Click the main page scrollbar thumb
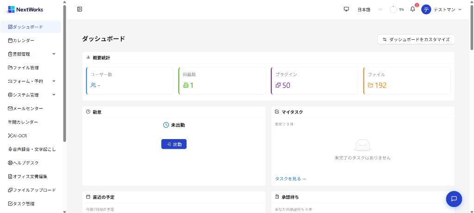 click(472, 27)
